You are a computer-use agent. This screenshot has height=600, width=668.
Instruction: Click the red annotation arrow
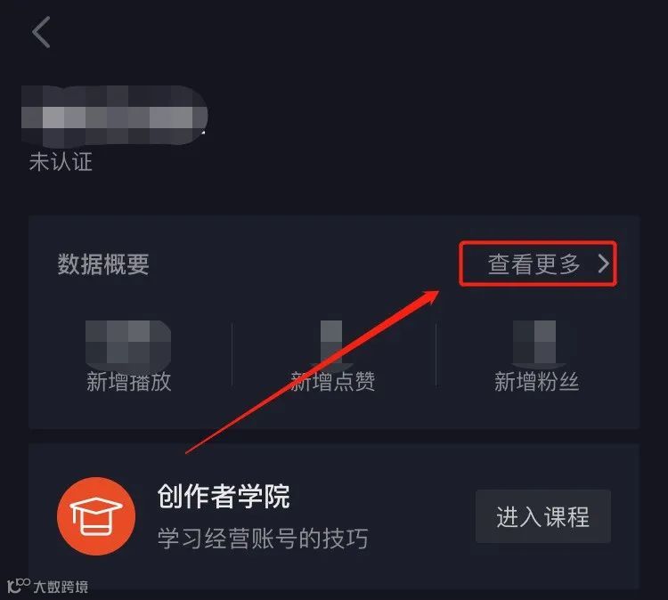pyautogui.click(x=313, y=372)
